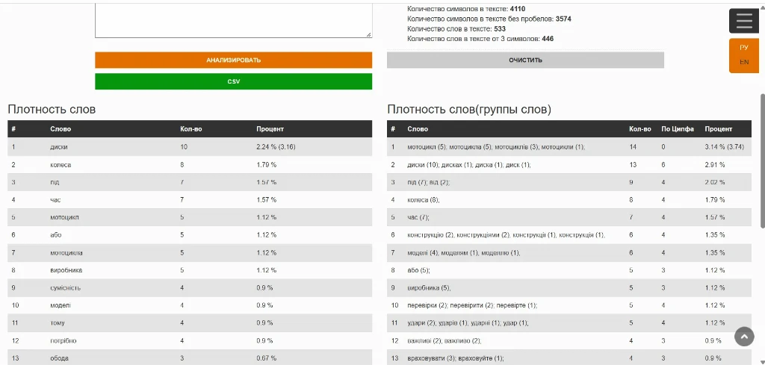This screenshot has height=365, width=765.
Task: Click the 2.91 % percent value
Action: click(715, 165)
